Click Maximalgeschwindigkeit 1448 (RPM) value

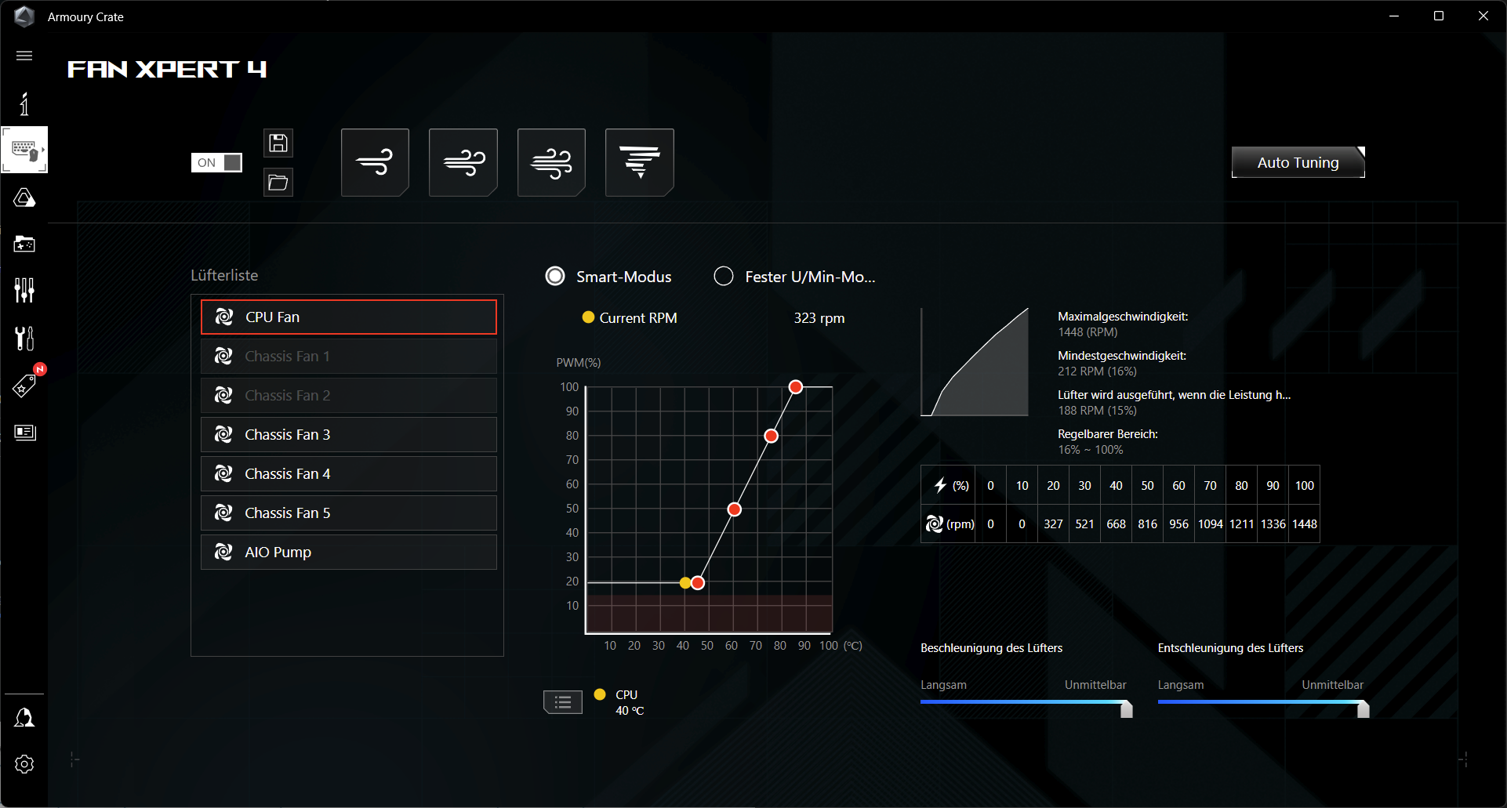pyautogui.click(x=1088, y=332)
